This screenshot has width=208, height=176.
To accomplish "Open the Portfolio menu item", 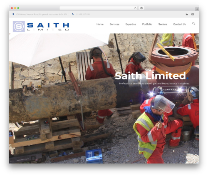I will 147,24.
